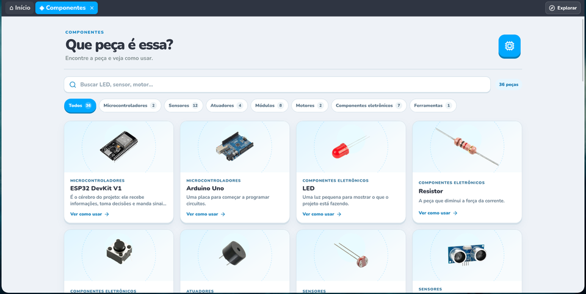586x294 pixels.
Task: Select the Todos filter chip
Action: (80, 106)
